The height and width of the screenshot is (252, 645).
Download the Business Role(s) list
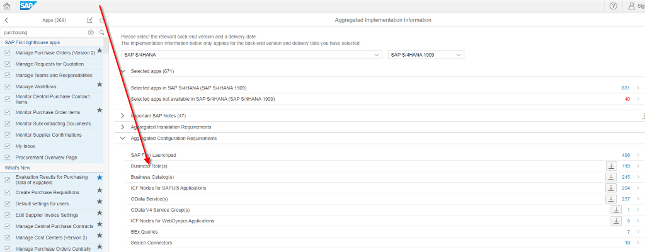tap(611, 166)
